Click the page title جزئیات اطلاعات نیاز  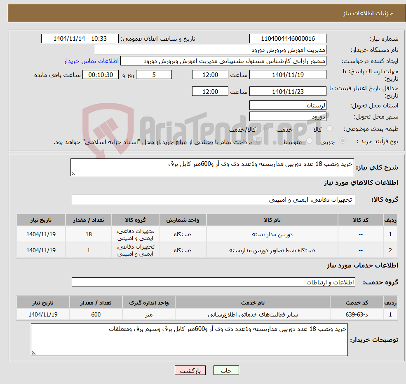tap(368, 13)
